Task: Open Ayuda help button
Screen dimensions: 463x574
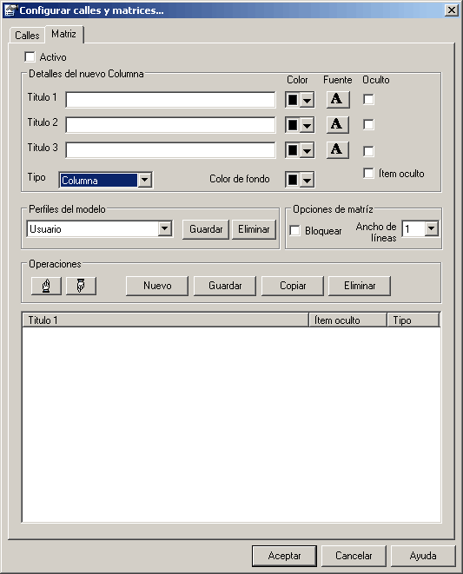Action: pos(423,556)
